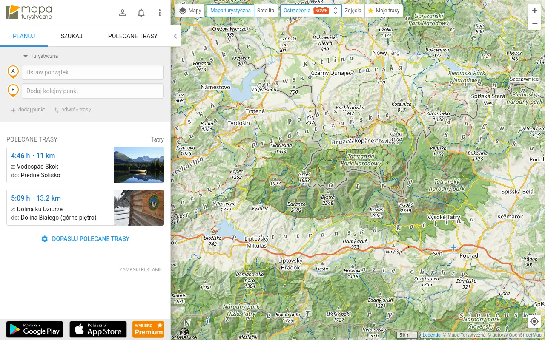Click the Tatrzański Park Narodowy label
545x340 pixels.
[360, 160]
